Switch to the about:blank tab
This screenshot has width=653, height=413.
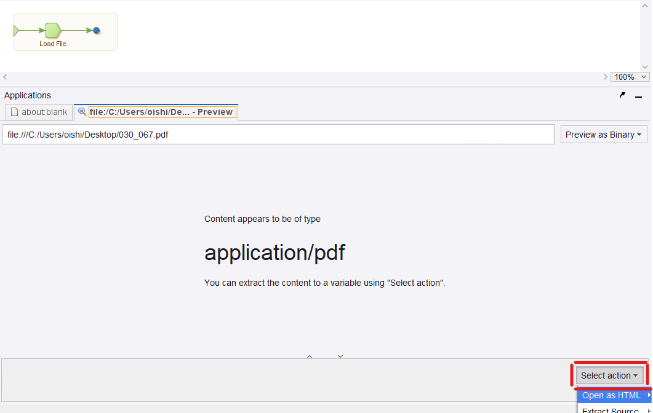point(39,112)
